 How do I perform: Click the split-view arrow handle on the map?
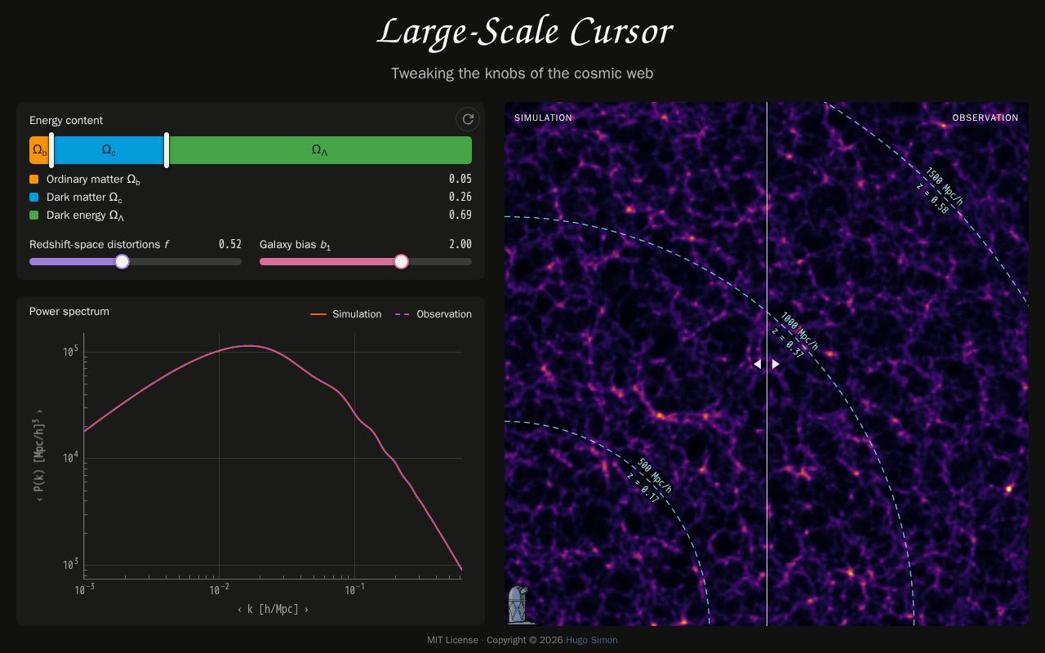[767, 364]
